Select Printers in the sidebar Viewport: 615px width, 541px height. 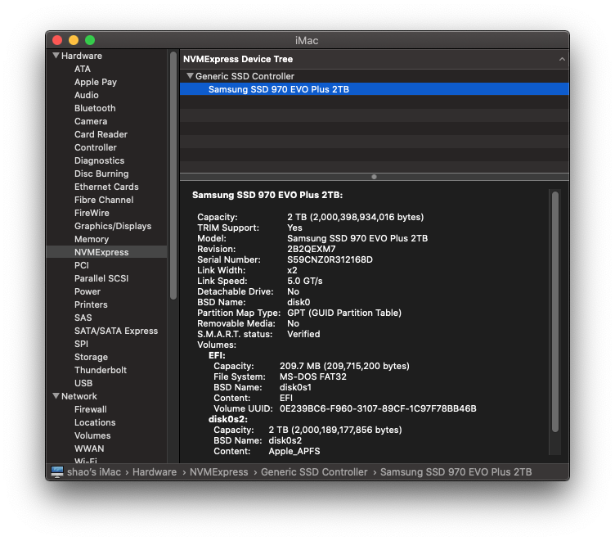click(x=91, y=304)
